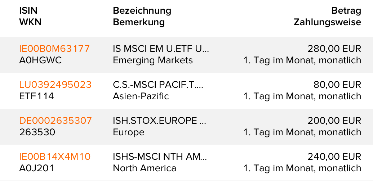The width and height of the screenshot is (373, 181).
Task: Click the Zahlungsweise header label
Action: tap(327, 22)
